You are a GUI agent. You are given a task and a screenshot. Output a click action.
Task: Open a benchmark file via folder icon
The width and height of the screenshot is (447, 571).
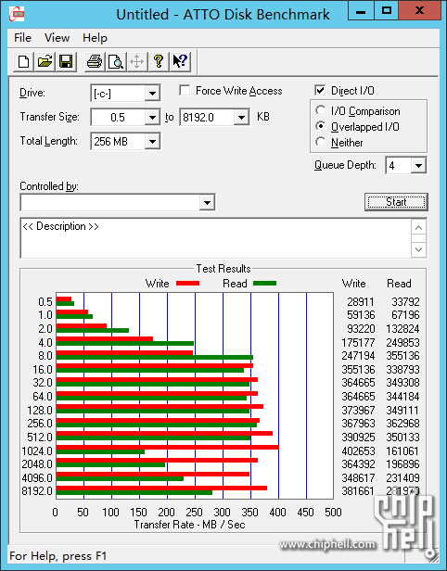pos(45,61)
